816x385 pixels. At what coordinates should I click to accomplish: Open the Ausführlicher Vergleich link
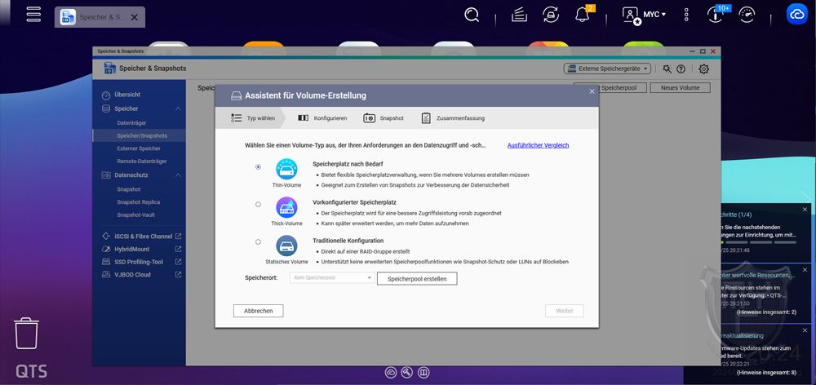(538, 146)
